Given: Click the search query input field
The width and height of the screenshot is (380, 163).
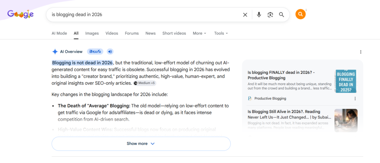Looking at the screenshot, I should tap(145, 14).
